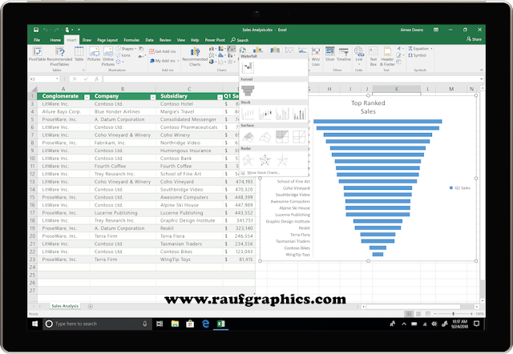Click the Share button
Screen dimensions: 513x354
click(x=474, y=39)
